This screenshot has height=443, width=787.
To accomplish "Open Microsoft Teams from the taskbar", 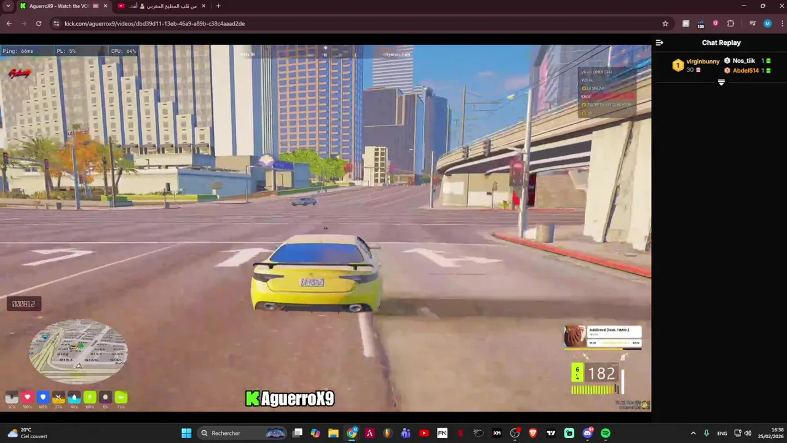I will pyautogui.click(x=406, y=433).
